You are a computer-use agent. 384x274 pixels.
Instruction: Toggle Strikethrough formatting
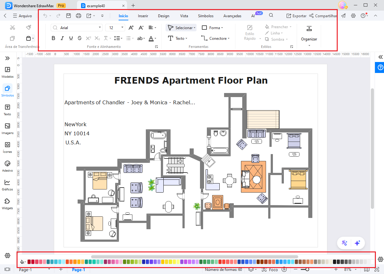point(79,38)
